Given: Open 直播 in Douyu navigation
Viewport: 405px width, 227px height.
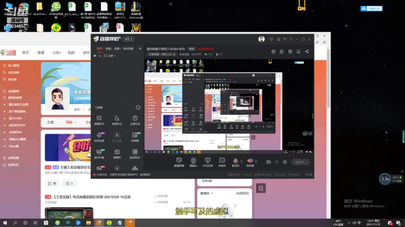Looking at the screenshot, I should (x=41, y=52).
